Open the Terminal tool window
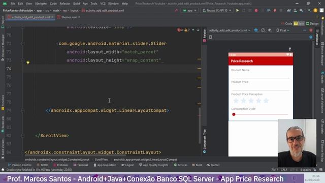The width and height of the screenshot is (325, 183). tap(81, 165)
